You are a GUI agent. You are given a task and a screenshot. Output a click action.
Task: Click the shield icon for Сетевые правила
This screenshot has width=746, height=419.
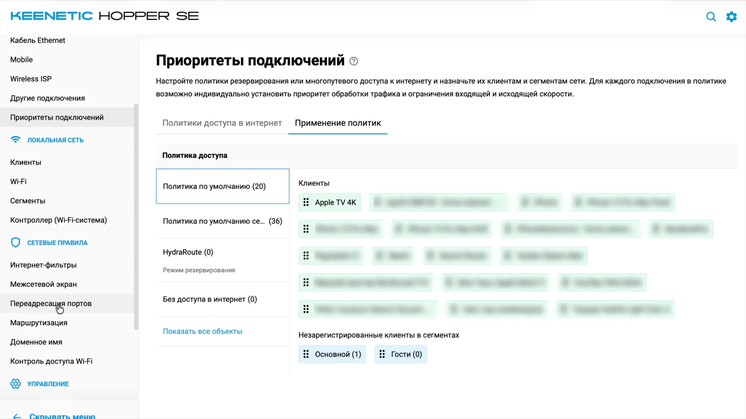click(x=15, y=242)
